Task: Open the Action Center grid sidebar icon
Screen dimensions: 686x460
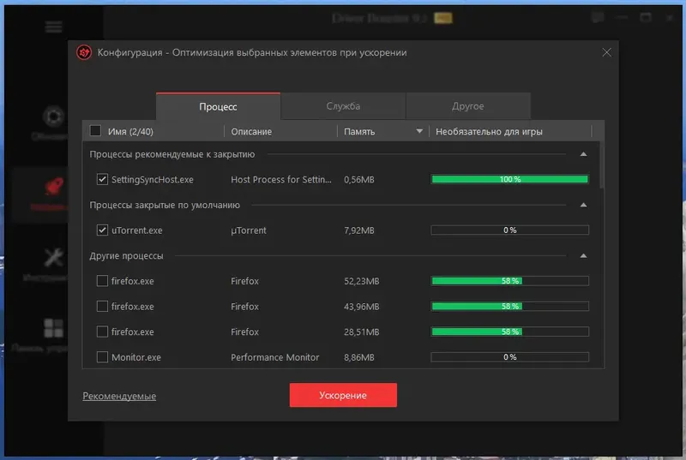Action: [53, 327]
